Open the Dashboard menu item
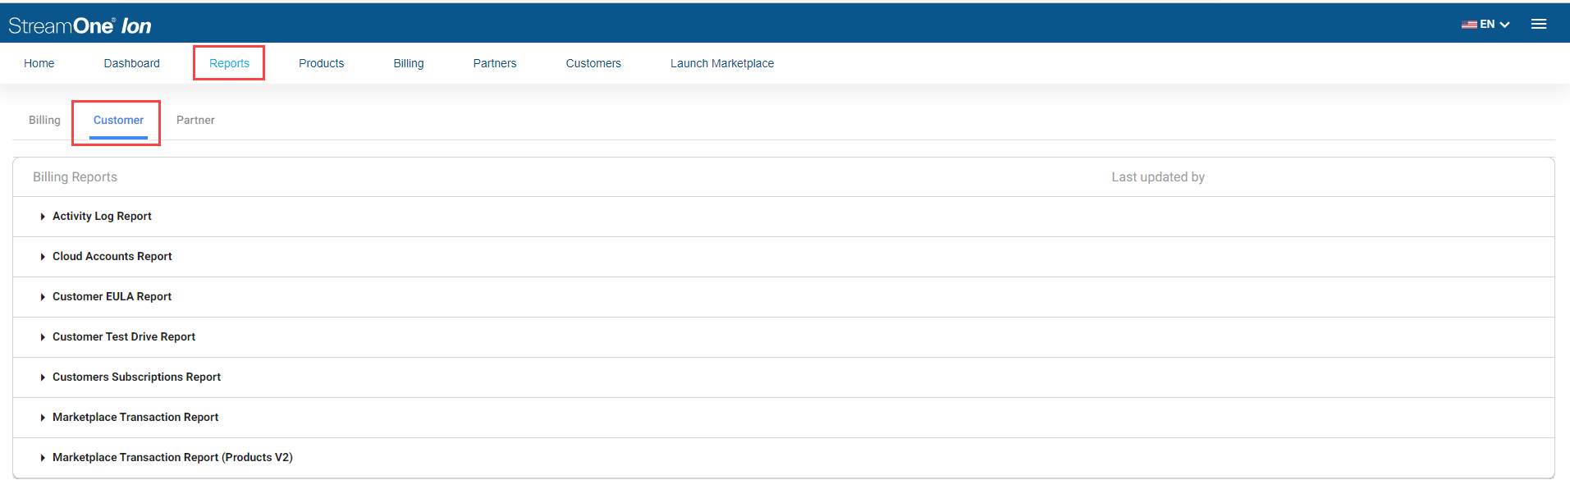1570x503 pixels. (x=132, y=63)
